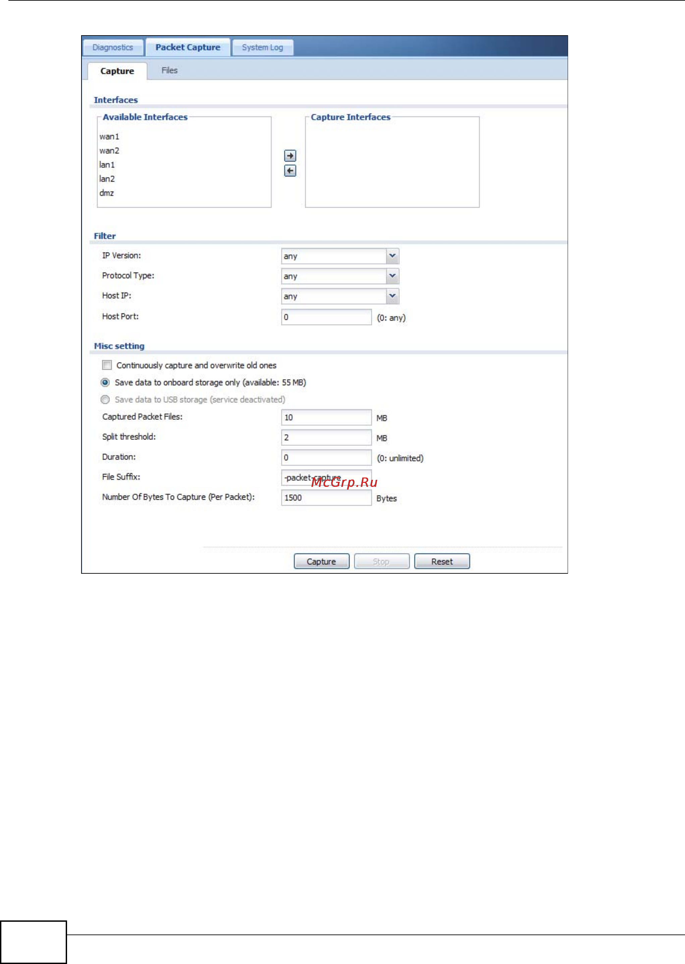
Task: Move selected interface to Capture Interfaces
Action: (x=290, y=156)
